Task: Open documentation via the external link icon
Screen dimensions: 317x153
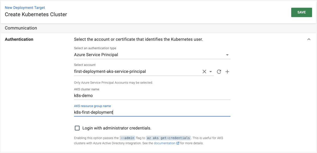Action: pos(178,143)
